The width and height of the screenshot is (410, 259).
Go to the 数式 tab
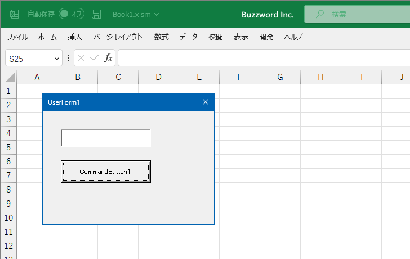tap(161, 37)
